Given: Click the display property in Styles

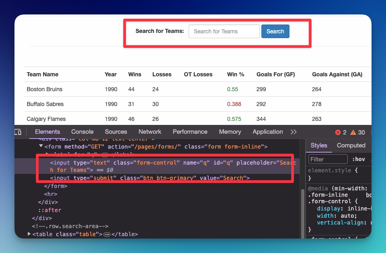Looking at the screenshot, I should (x=329, y=208).
